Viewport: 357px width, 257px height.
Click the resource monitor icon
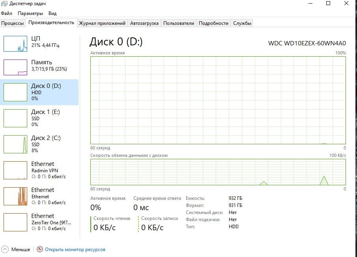tap(39, 250)
